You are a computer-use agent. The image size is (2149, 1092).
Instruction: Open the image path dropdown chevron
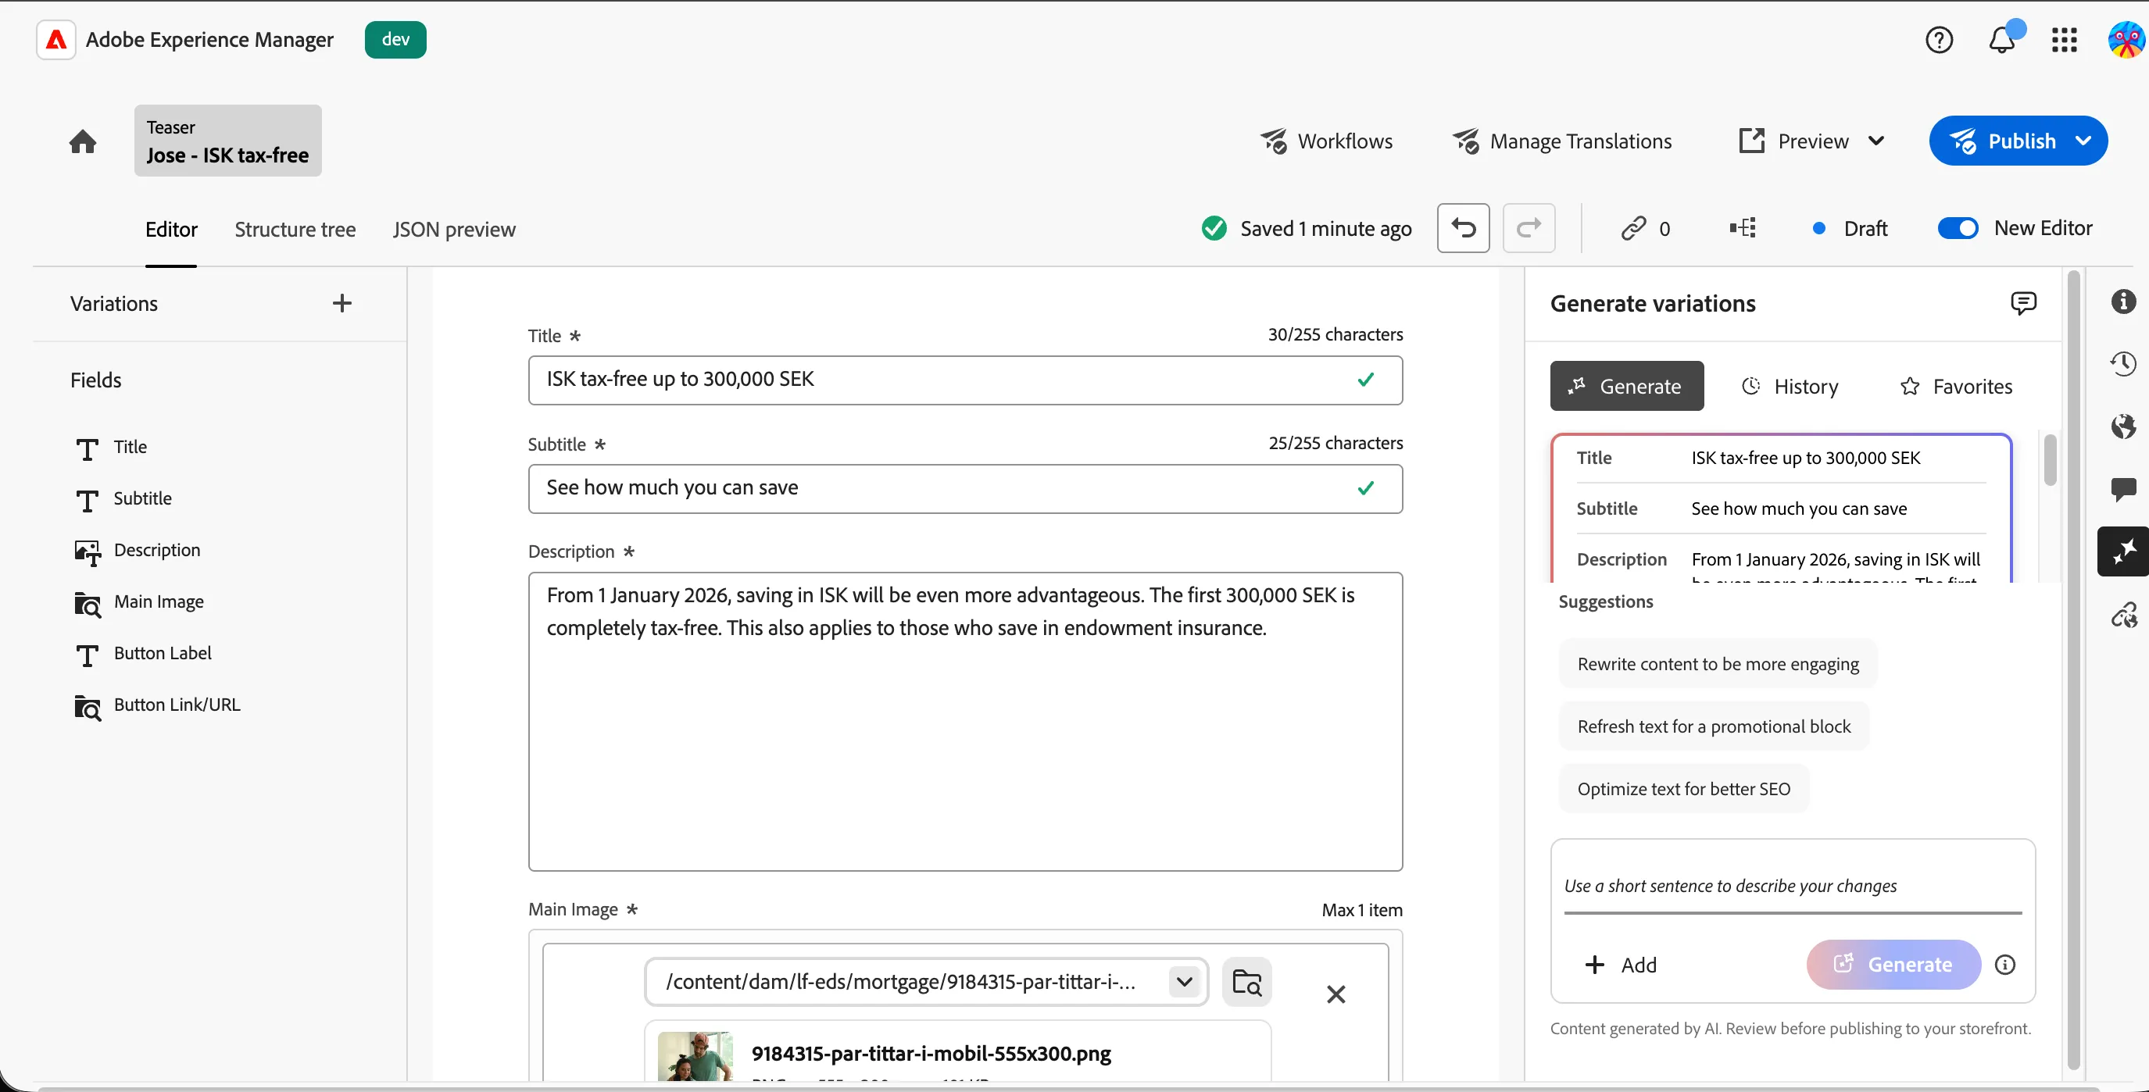[1184, 982]
